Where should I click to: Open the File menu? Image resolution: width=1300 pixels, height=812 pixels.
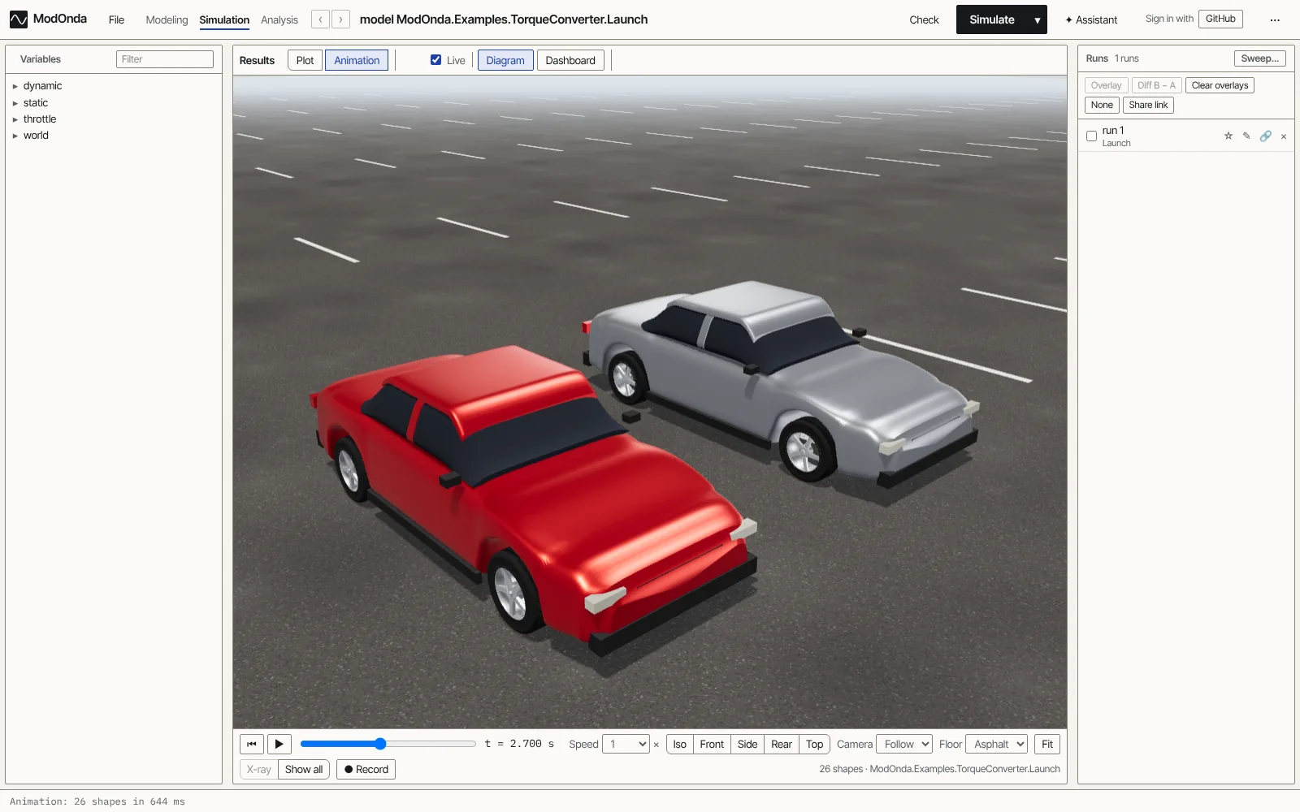(116, 19)
